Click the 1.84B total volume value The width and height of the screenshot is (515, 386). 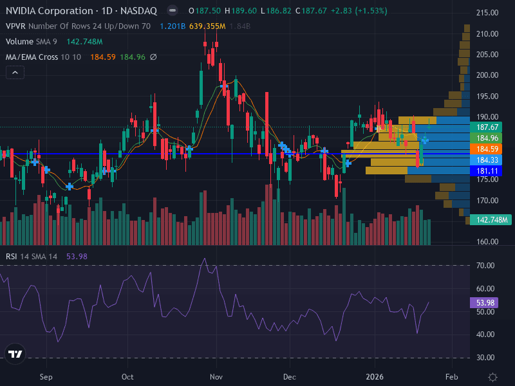(x=239, y=26)
